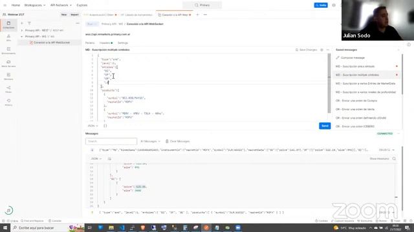Go to Home in top navigation
Image resolution: width=414 pixels, height=232 pixels.
pyautogui.click(x=16, y=5)
